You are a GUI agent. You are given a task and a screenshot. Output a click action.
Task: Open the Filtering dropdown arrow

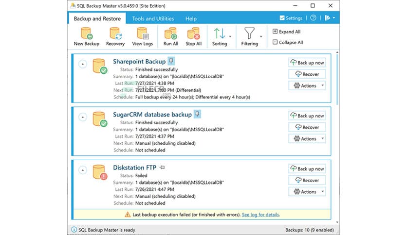[261, 36]
